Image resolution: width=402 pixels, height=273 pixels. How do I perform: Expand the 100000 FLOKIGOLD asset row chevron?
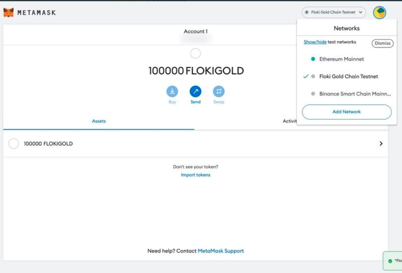pos(381,144)
